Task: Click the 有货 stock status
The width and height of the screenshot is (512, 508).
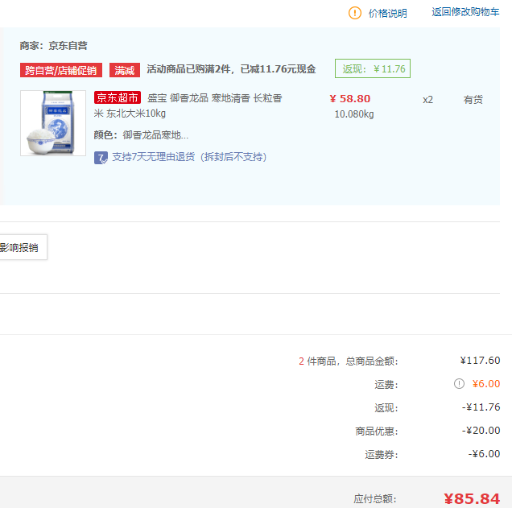Action: (473, 99)
